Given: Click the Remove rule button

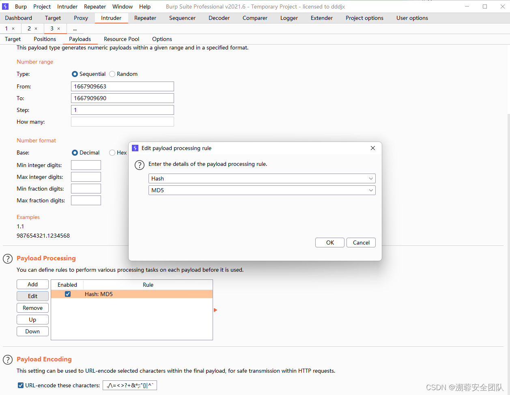Looking at the screenshot, I should tap(32, 308).
